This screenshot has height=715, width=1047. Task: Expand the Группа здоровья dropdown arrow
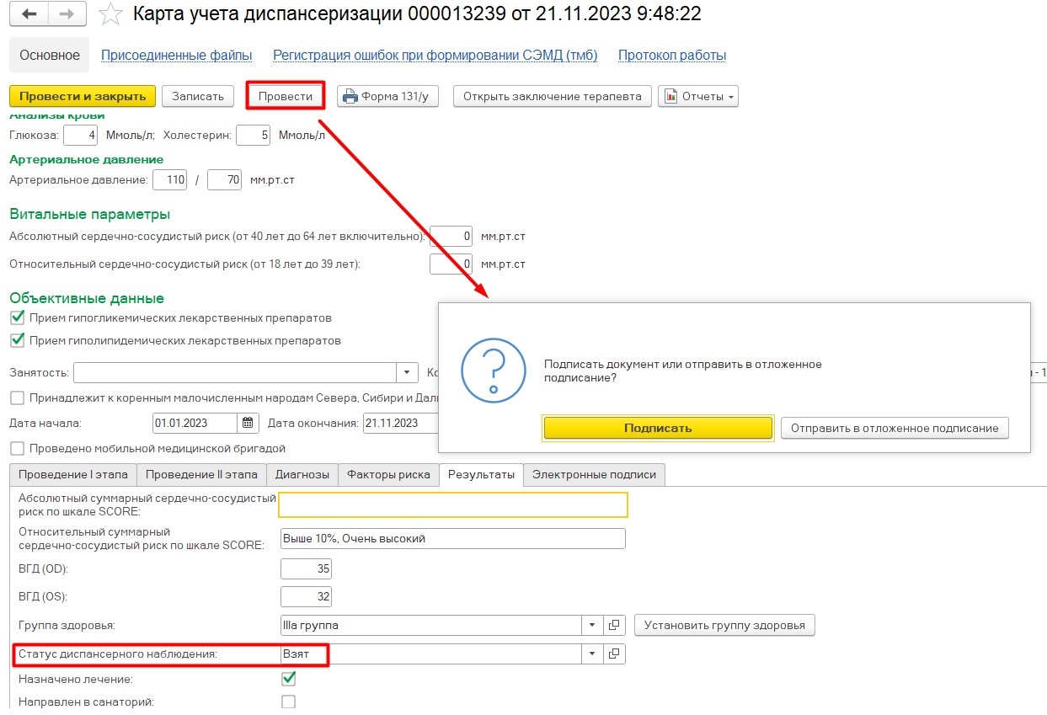click(592, 625)
